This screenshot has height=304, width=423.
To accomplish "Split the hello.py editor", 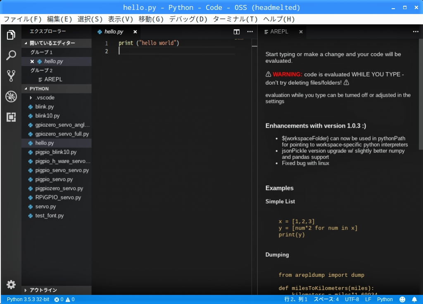I will pos(237,32).
